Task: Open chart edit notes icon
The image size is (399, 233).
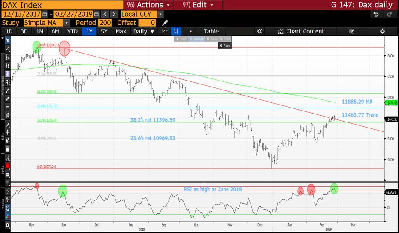Action: [x=352, y=32]
